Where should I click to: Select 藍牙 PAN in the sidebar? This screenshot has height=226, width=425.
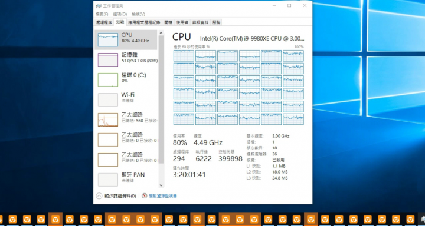126,180
